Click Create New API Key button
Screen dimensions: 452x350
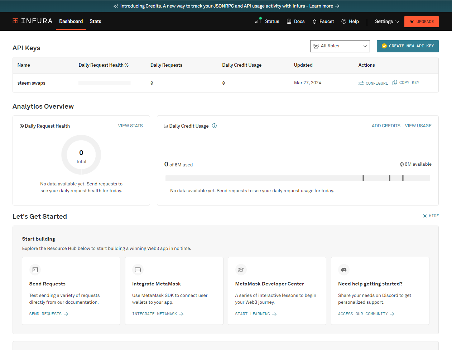coord(408,46)
